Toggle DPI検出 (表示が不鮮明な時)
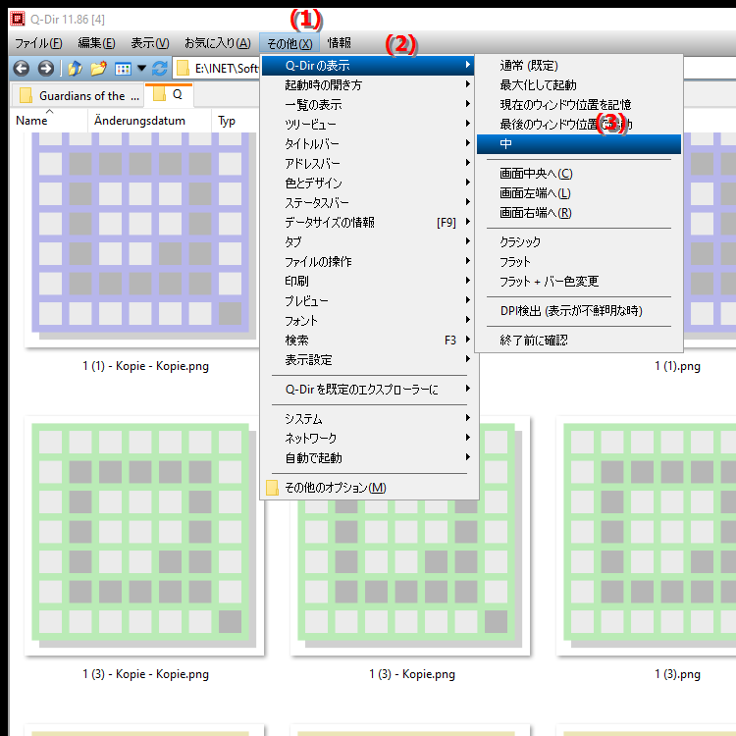 click(x=579, y=311)
